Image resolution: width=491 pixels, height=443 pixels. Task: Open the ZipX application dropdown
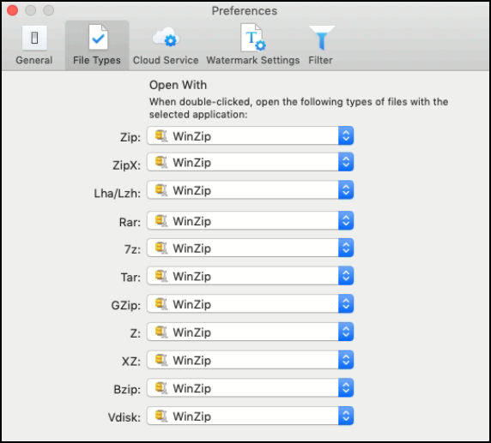(x=250, y=162)
